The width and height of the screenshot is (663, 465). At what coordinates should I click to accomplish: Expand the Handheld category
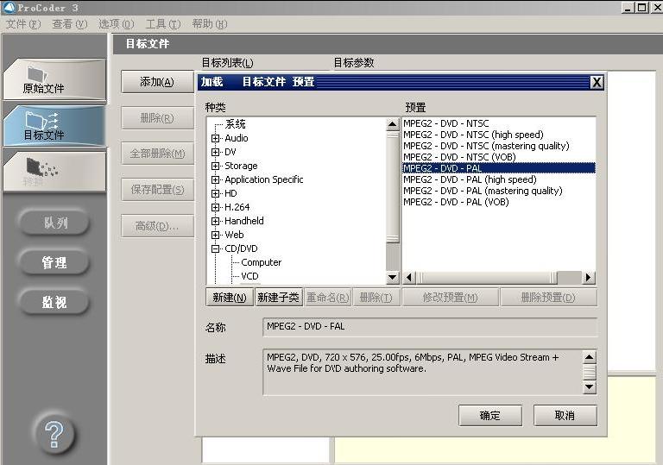point(215,221)
